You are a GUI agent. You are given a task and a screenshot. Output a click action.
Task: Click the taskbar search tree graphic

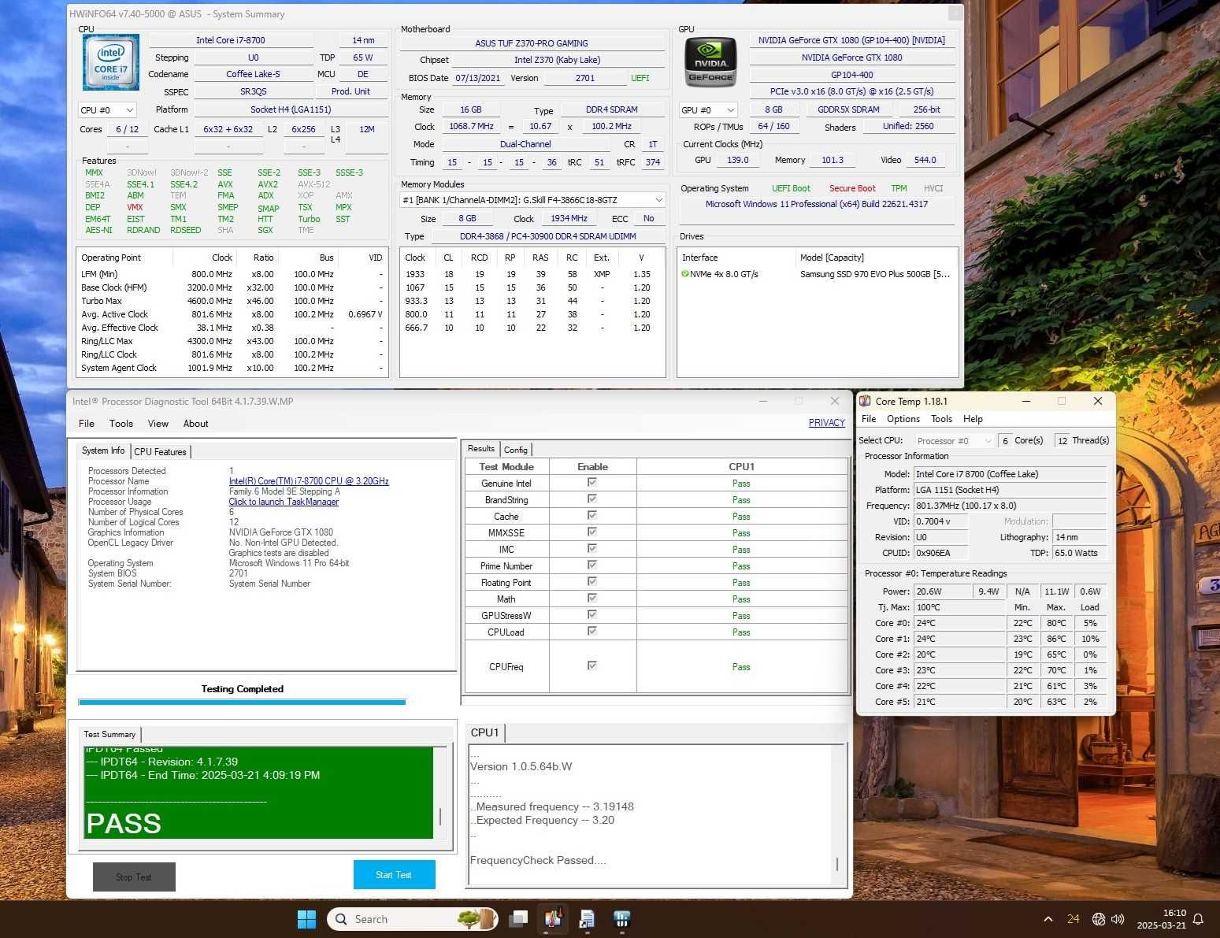(x=478, y=918)
